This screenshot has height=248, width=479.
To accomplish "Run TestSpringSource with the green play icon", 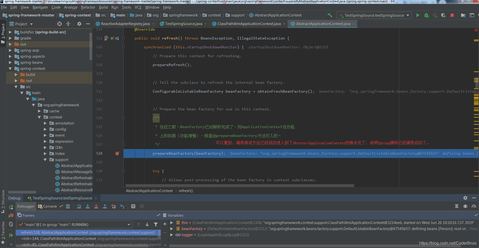I will coord(418,15).
